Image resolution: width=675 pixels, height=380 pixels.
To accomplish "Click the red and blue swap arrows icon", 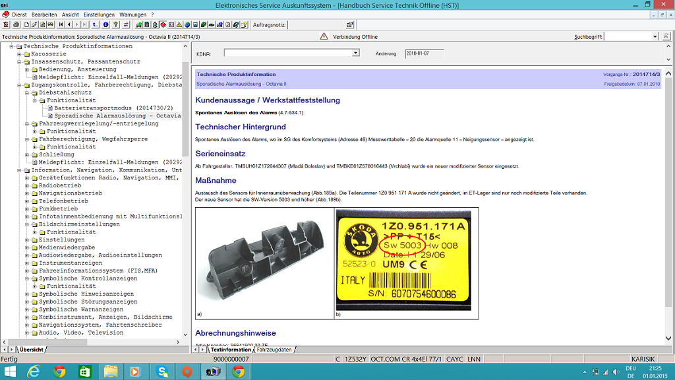I will click(126, 24).
